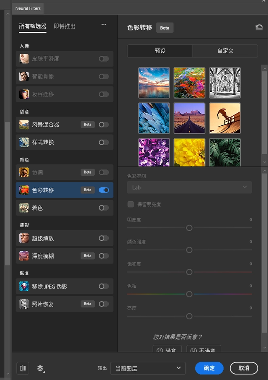Click the before/after preview icon
Image resolution: width=268 pixels, height=380 pixels.
click(23, 368)
